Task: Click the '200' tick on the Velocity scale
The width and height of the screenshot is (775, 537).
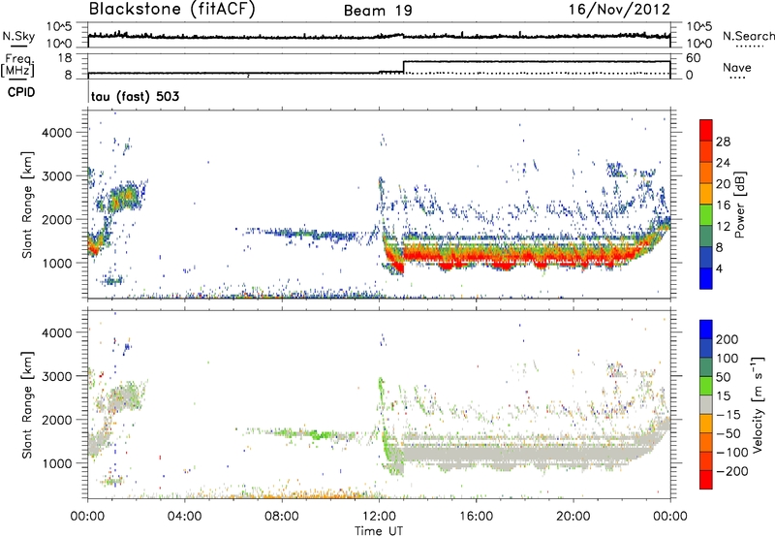Action: click(728, 339)
